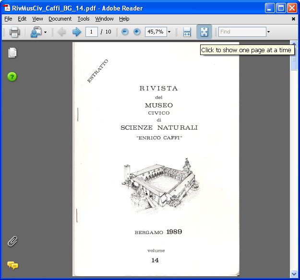Open the View menu
Image resolution: width=300 pixels, height=280 pixels.
point(37,19)
